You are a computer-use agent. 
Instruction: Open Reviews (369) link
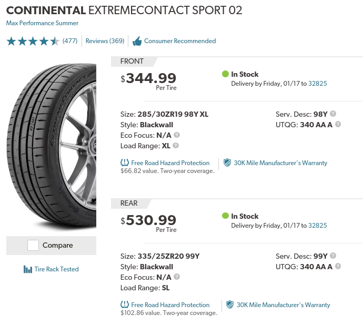[x=105, y=41]
